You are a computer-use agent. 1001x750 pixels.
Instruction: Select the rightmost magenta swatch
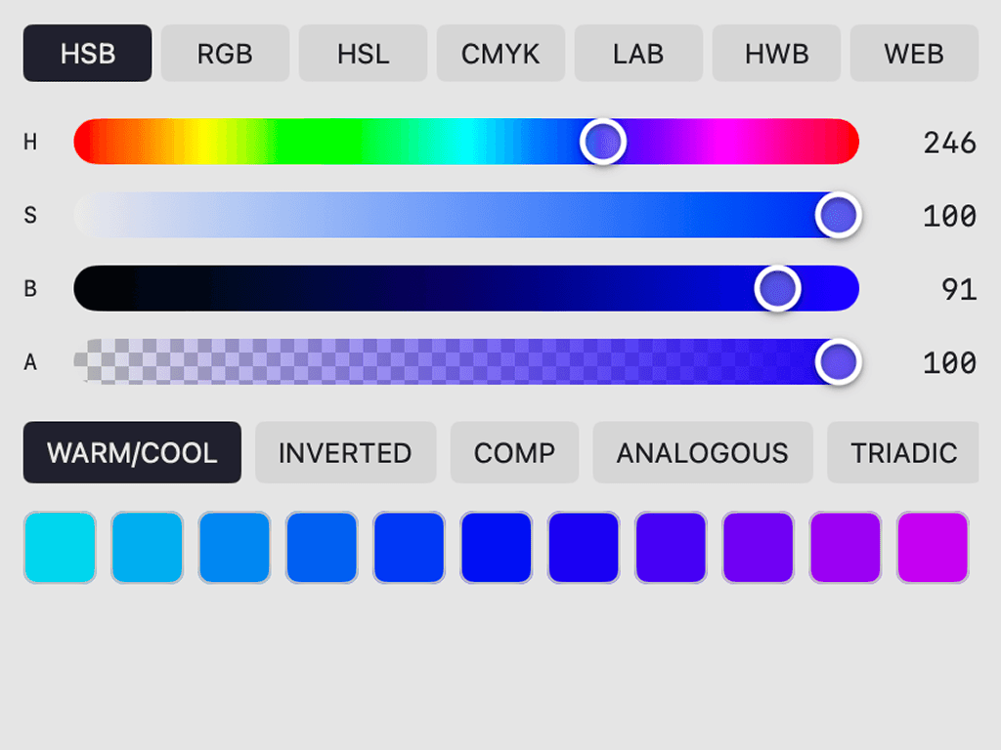pos(932,547)
